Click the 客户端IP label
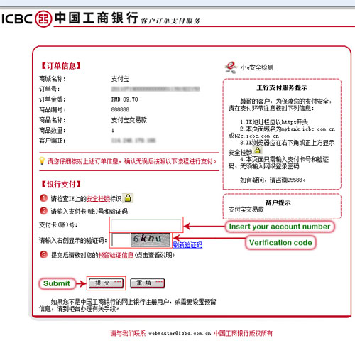The height and width of the screenshot is (343, 355). [53, 141]
